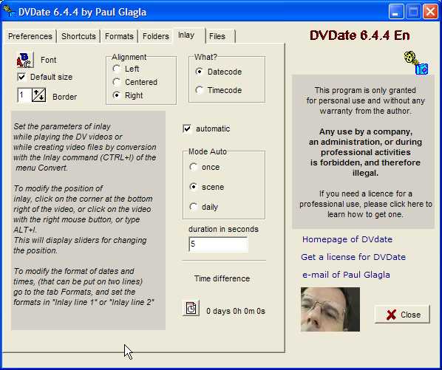Click the DVDate title bar app icon

point(9,11)
